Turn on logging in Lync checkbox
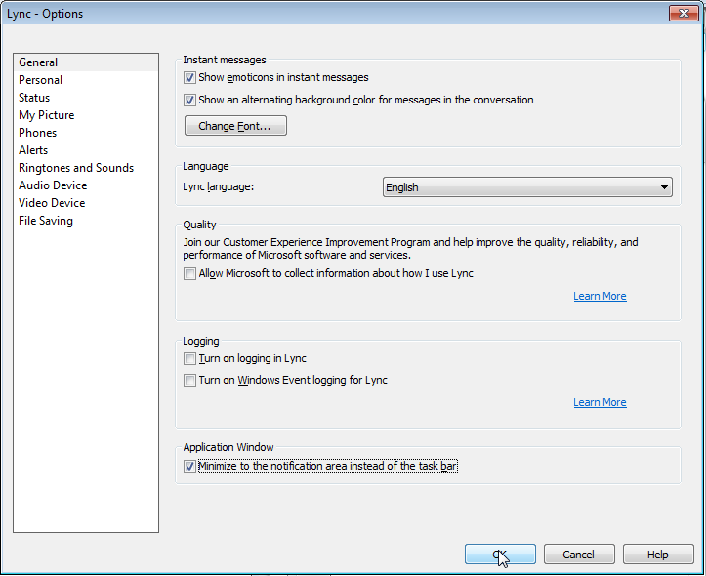Screen dimensions: 706x576 click(x=189, y=358)
